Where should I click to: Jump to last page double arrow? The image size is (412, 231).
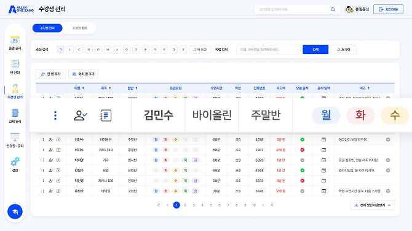(271, 205)
